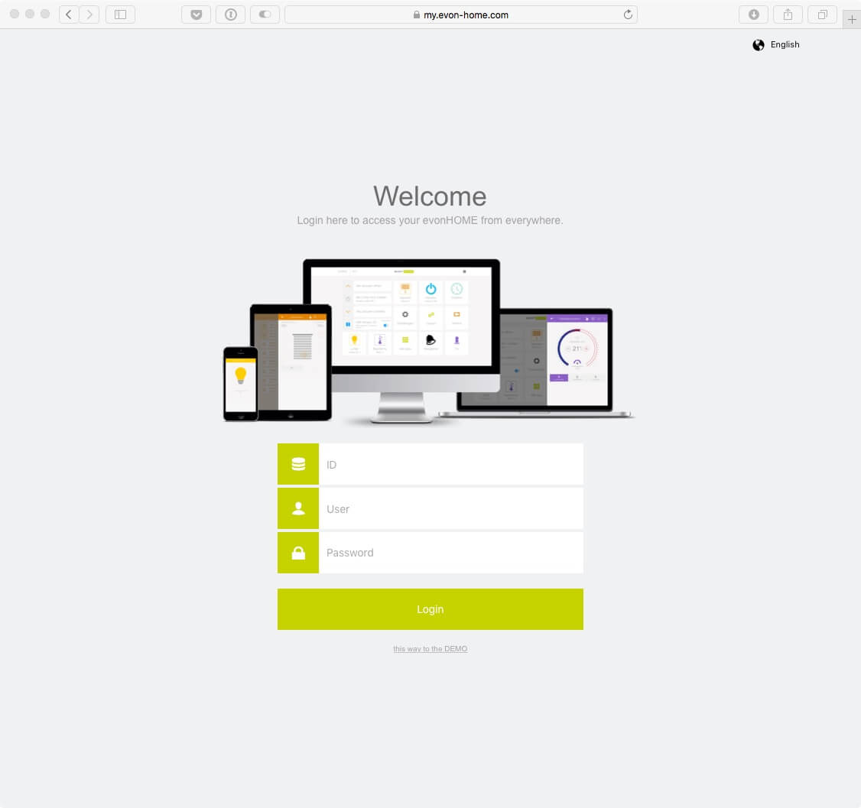Click the globe language icon

758,44
